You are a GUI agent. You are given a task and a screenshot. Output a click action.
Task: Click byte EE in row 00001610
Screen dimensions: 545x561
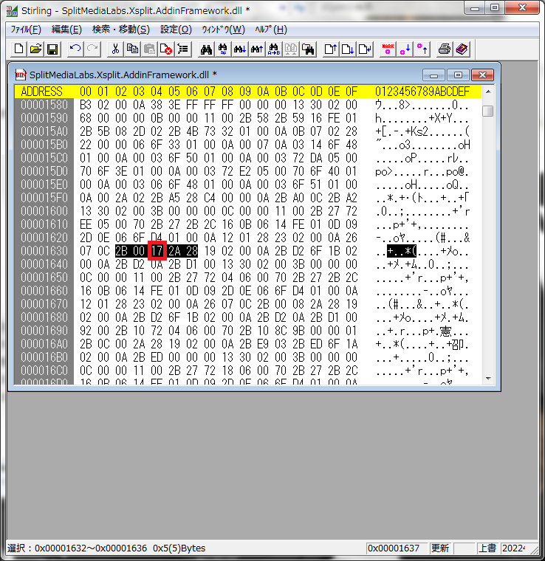(86, 224)
